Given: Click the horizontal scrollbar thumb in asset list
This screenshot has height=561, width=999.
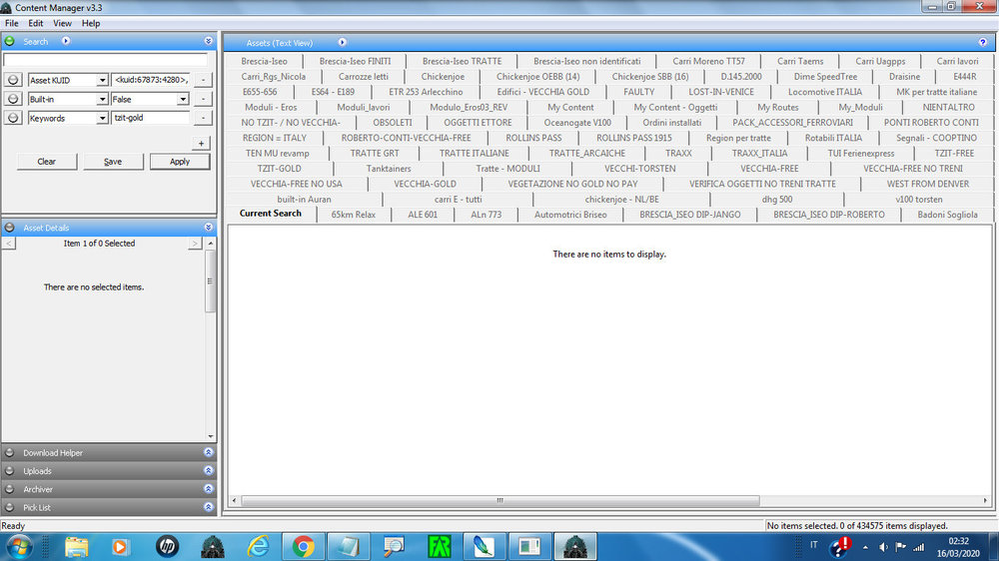Looking at the screenshot, I should click(500, 500).
